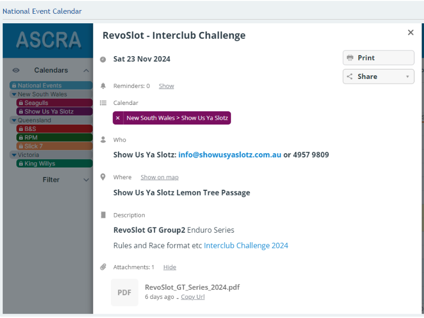
Task: Collapse the Calendars panel chevron
Action: pyautogui.click(x=86, y=70)
